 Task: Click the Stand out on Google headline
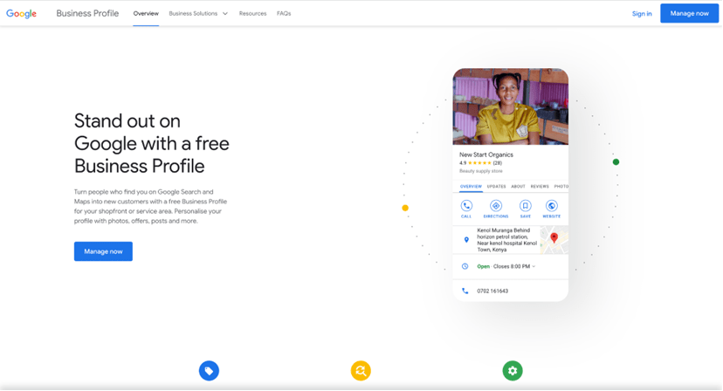click(x=152, y=143)
